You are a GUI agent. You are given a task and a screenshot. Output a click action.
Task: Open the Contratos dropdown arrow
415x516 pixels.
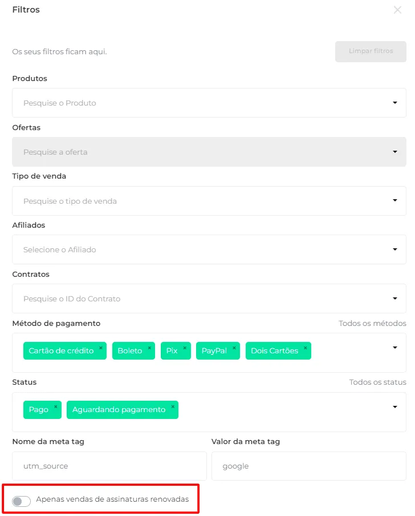[395, 299]
